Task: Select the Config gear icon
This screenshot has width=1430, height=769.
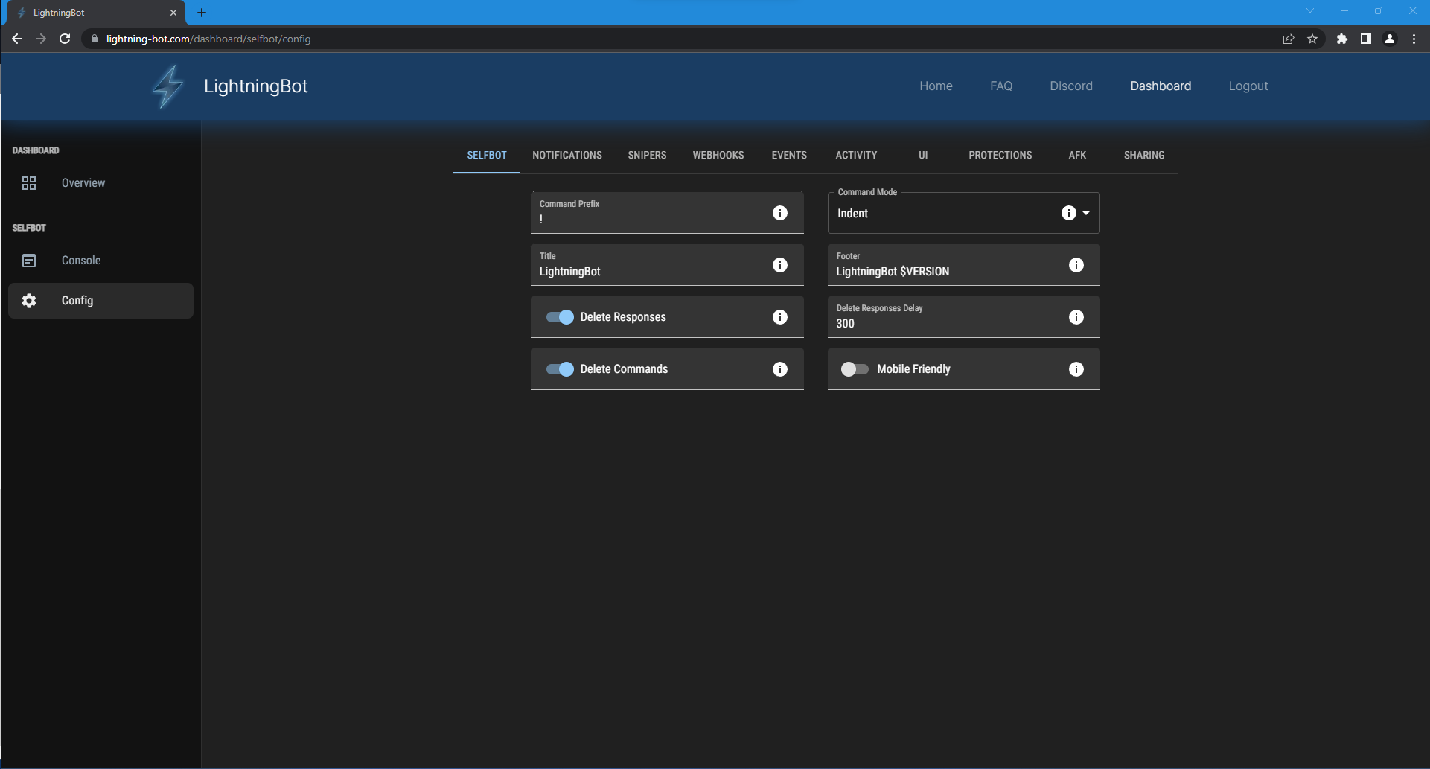Action: click(28, 300)
